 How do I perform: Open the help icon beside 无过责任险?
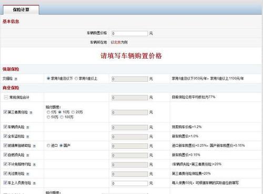tap(27, 174)
